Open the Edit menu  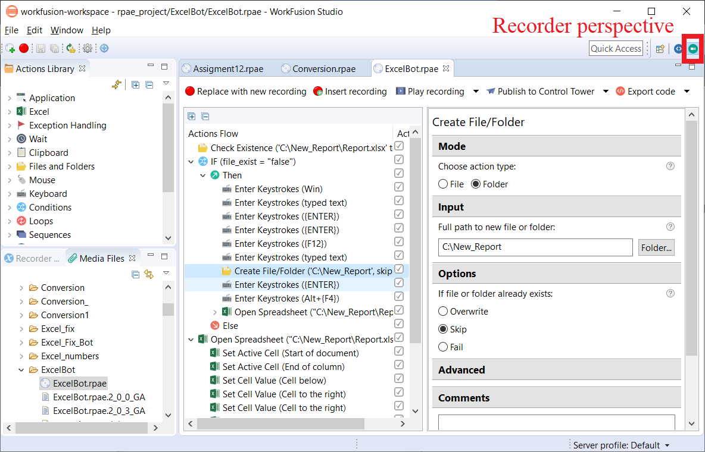[35, 30]
